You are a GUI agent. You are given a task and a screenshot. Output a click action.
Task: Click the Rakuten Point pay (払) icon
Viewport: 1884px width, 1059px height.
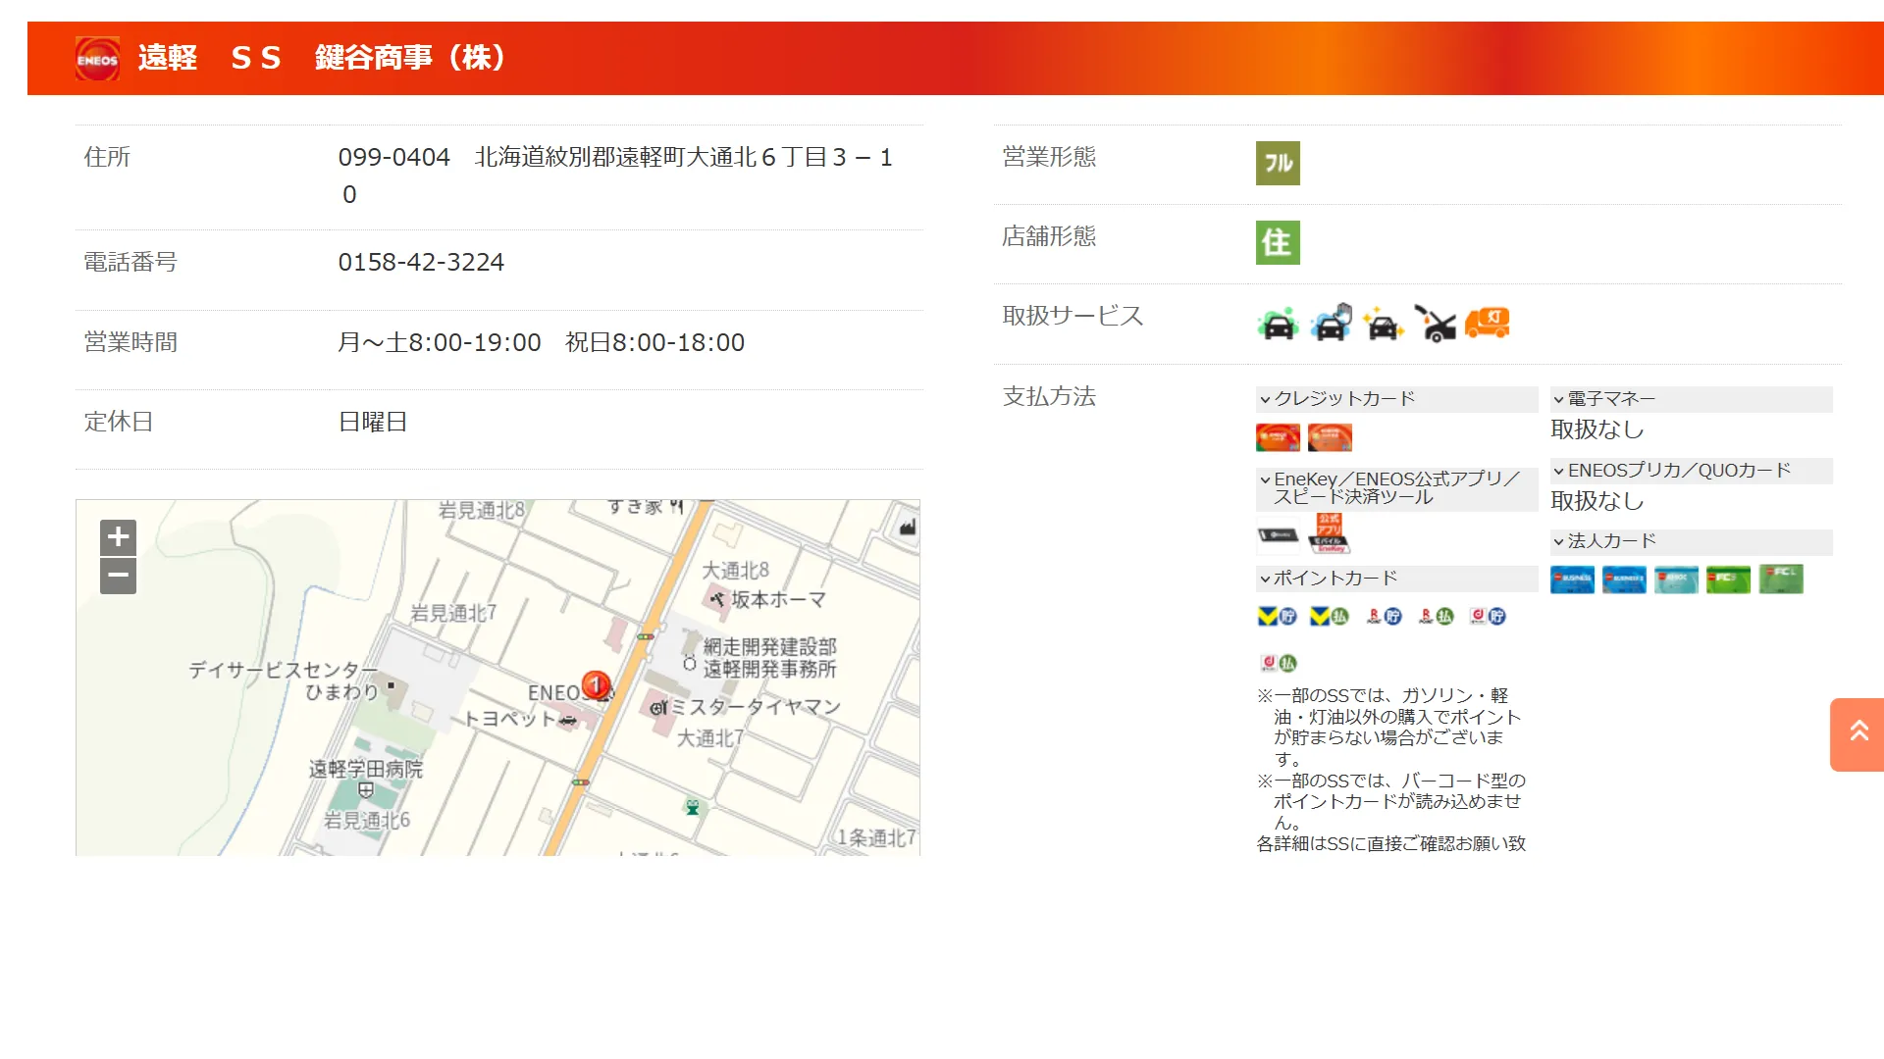coord(1436,616)
